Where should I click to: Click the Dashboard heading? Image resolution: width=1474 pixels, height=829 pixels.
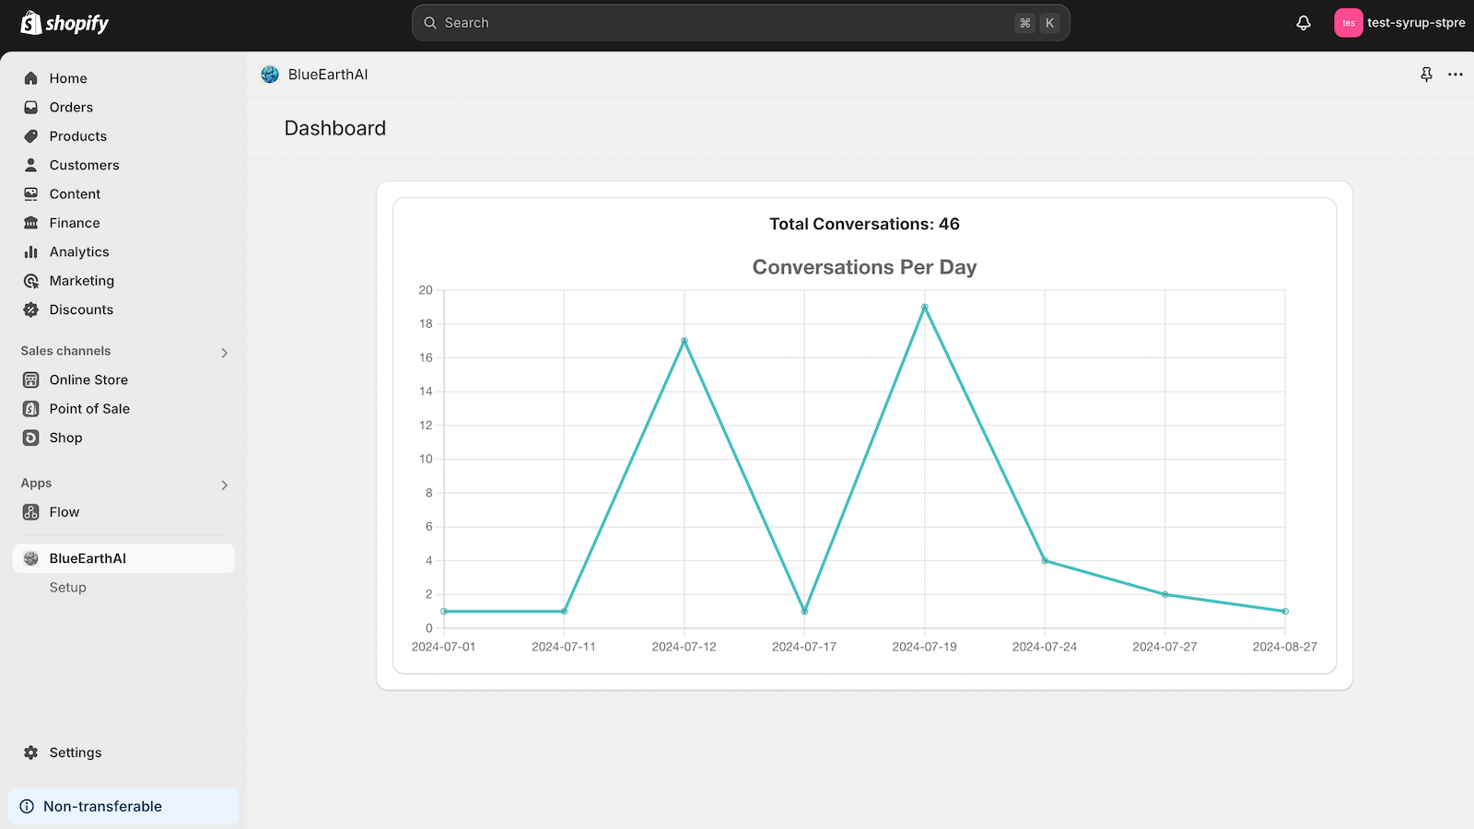click(335, 128)
